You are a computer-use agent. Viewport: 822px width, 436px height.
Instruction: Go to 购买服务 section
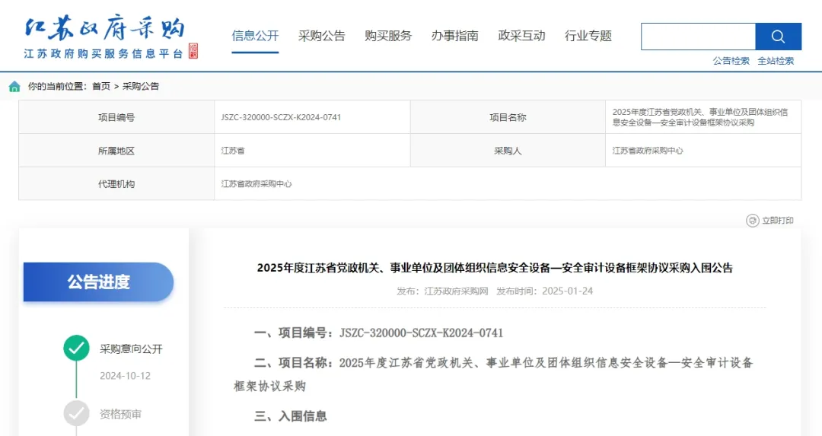coord(388,36)
